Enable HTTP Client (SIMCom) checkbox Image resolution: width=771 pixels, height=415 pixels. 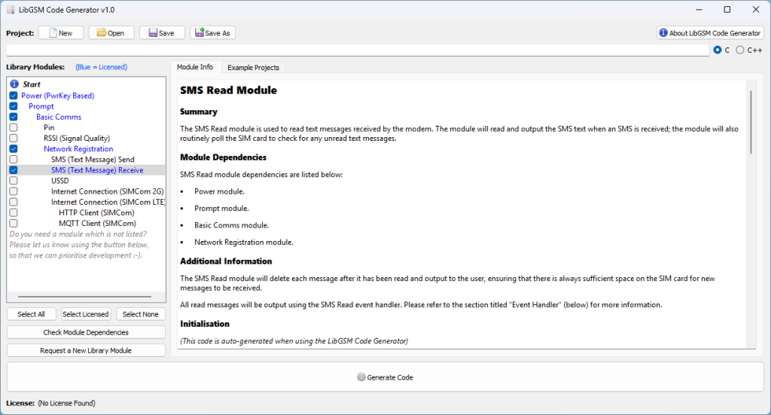[14, 212]
